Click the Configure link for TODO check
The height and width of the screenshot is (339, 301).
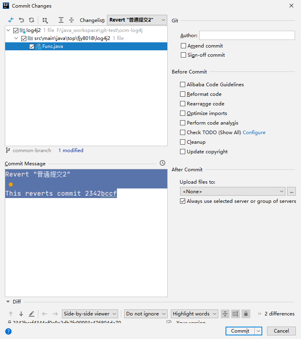coord(254,133)
